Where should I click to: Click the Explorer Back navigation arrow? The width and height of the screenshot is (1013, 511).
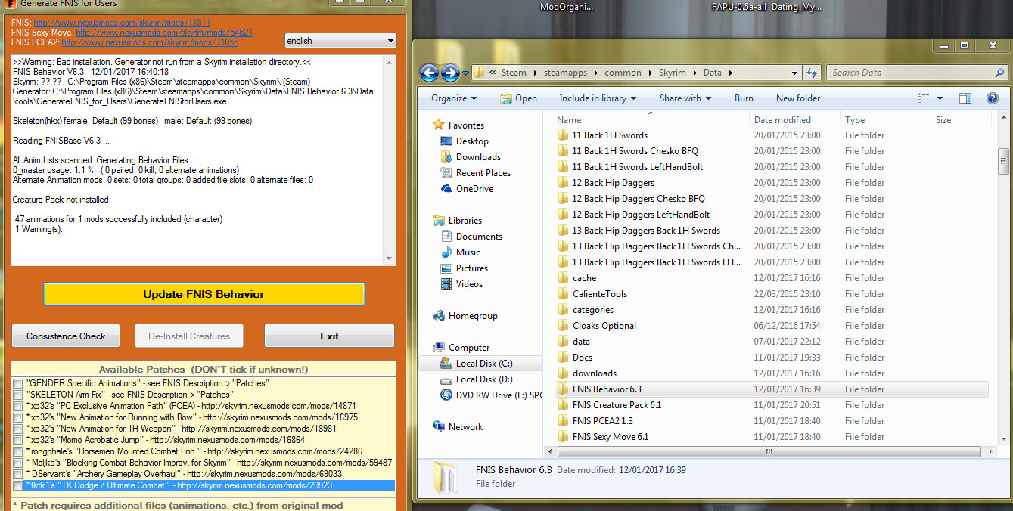(429, 73)
